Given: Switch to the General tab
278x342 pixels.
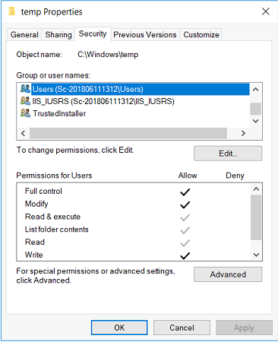Looking at the screenshot, I should (24, 35).
